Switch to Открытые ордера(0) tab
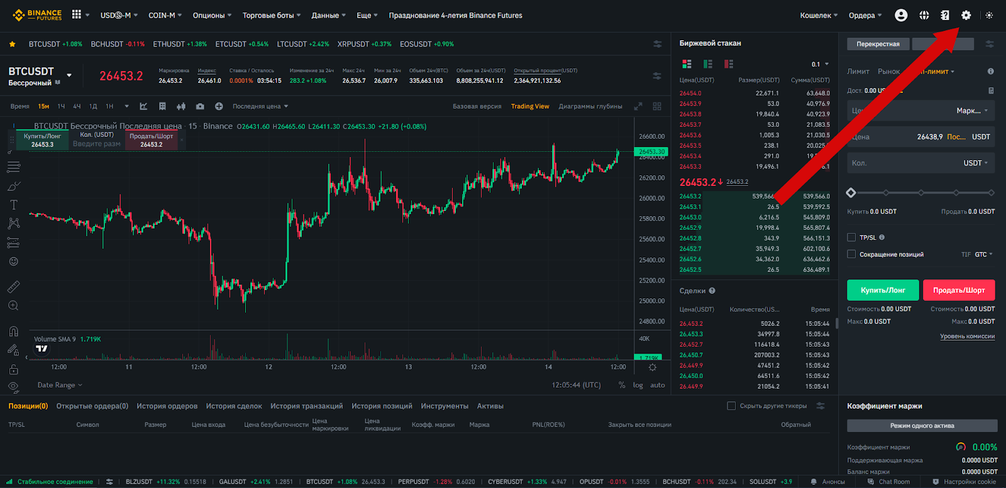The width and height of the screenshot is (1006, 488). point(92,406)
